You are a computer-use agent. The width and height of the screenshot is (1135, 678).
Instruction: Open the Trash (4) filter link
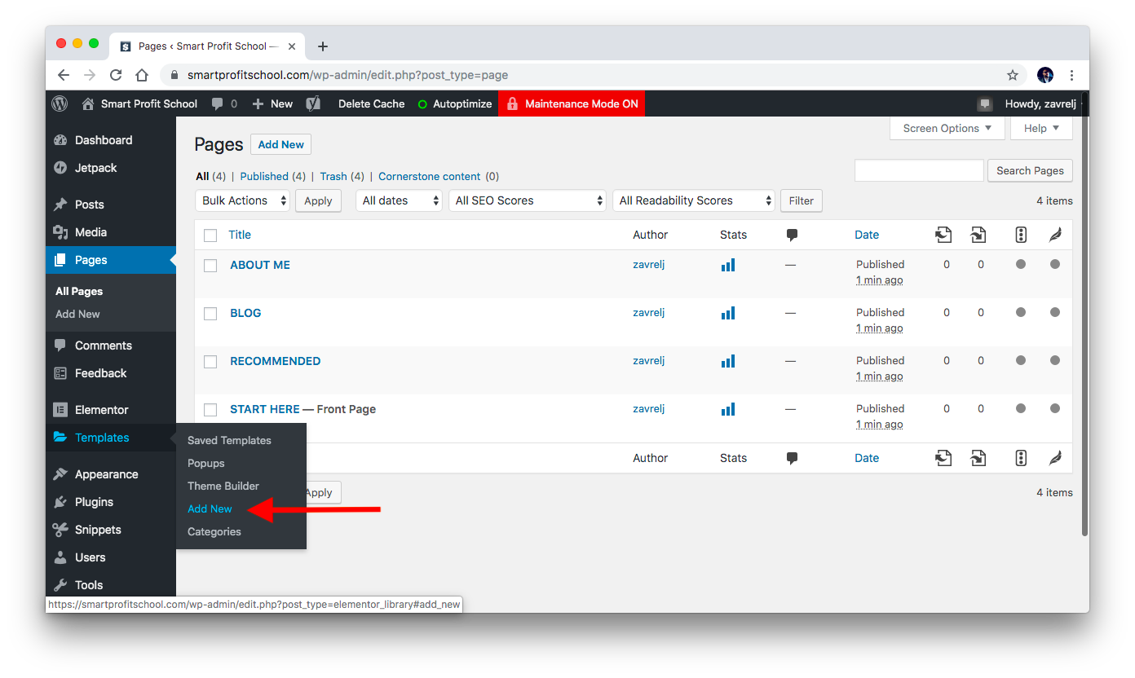point(342,176)
